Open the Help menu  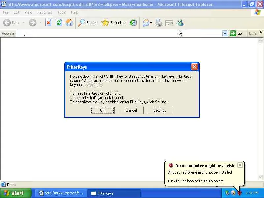tap(74, 12)
